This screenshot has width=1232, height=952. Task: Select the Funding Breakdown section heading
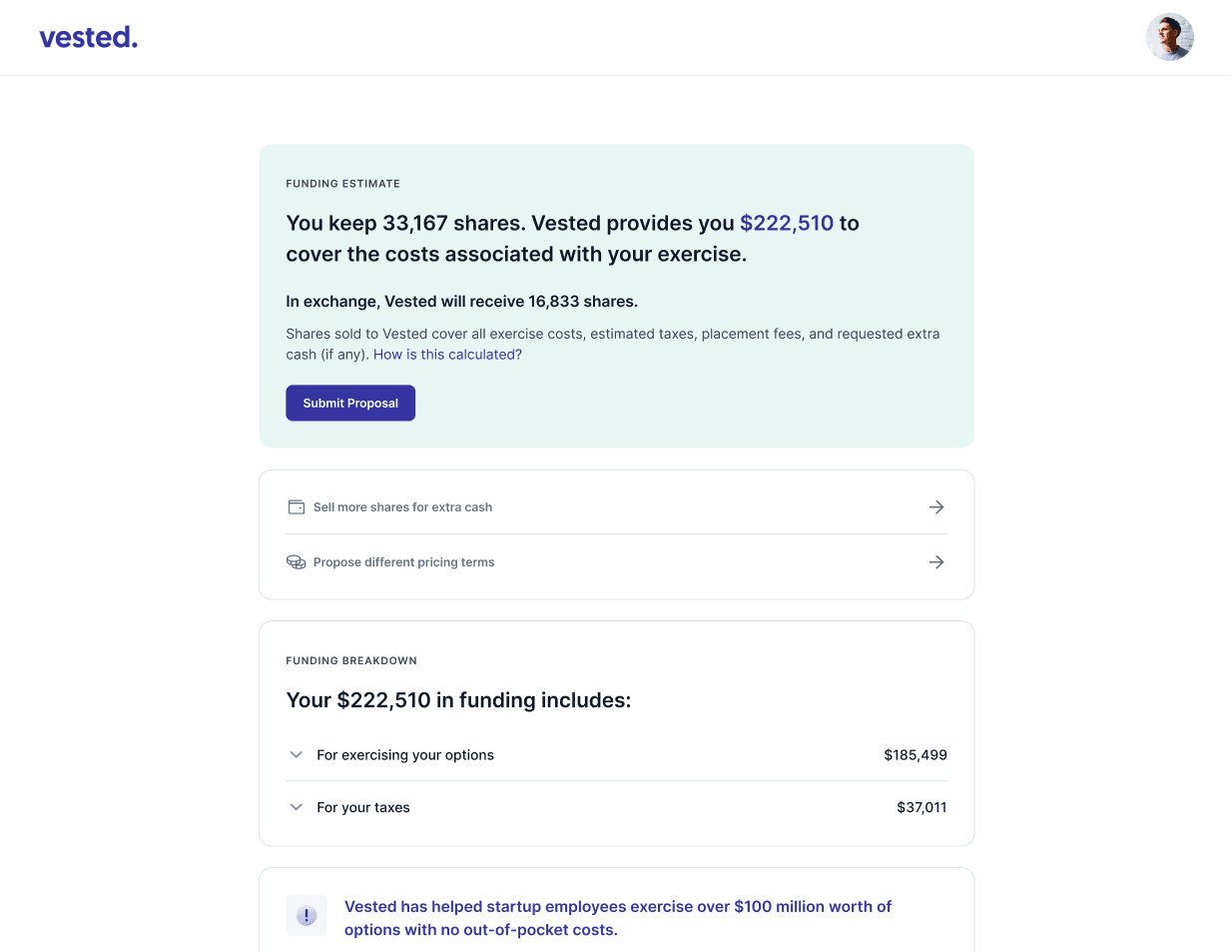coord(351,660)
